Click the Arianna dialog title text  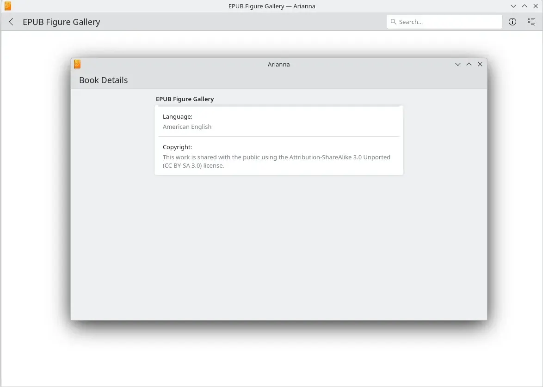278,64
